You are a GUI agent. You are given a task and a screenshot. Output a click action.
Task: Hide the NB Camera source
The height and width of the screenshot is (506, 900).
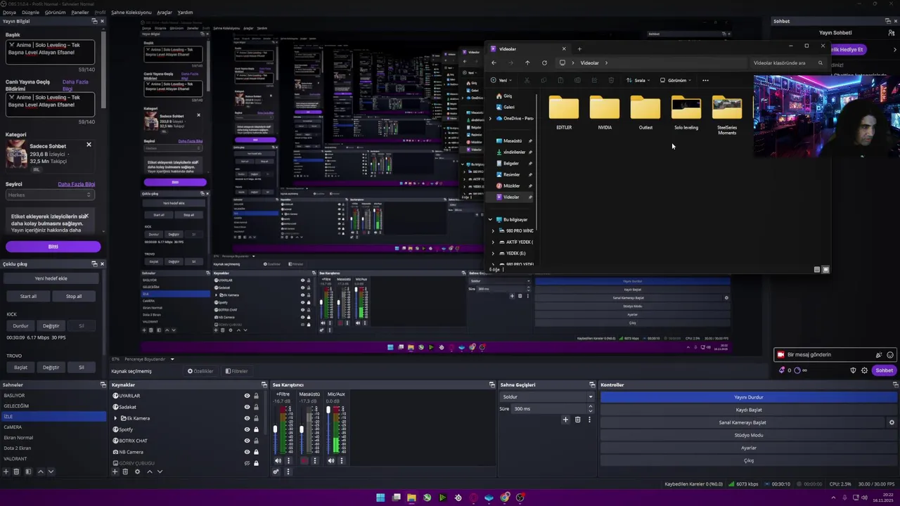pyautogui.click(x=247, y=452)
